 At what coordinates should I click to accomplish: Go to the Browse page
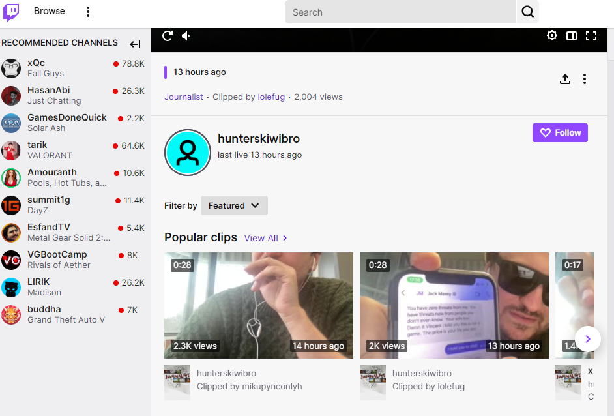(x=50, y=11)
